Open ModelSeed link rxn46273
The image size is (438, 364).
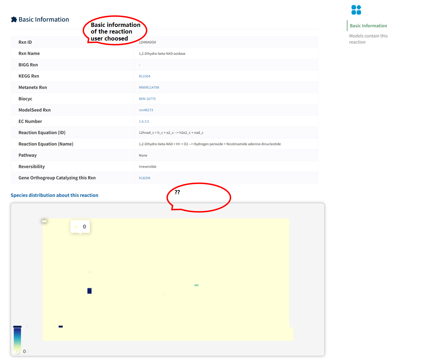pyautogui.click(x=146, y=110)
